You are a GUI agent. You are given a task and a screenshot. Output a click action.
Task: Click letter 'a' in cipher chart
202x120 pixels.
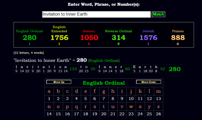pyautogui.click(x=49, y=91)
